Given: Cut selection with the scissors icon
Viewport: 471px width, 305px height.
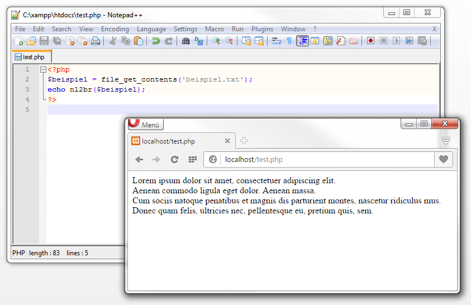Looking at the screenshot, I should tap(113, 41).
